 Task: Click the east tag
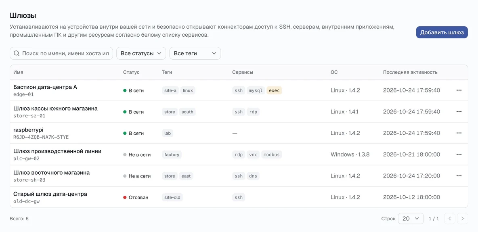186,176
